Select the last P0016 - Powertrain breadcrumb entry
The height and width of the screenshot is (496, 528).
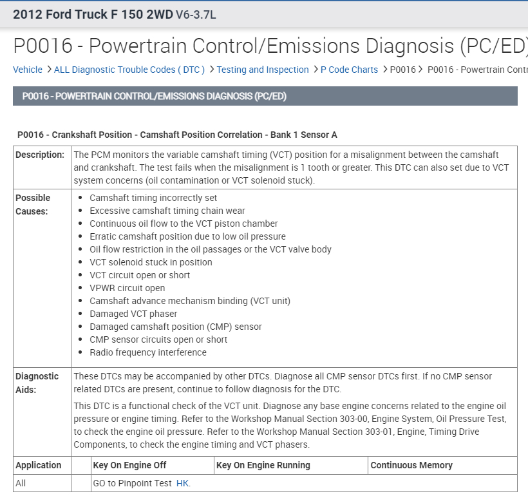477,70
